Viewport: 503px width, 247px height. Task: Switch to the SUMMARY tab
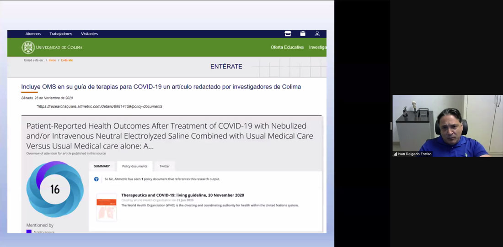(102, 166)
